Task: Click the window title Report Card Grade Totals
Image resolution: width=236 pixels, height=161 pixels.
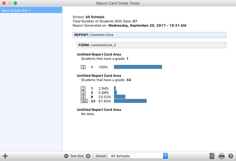Action: 118,3
